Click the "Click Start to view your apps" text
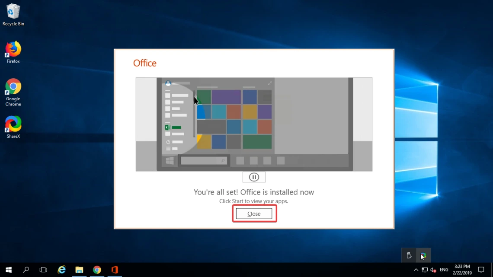 (x=254, y=201)
